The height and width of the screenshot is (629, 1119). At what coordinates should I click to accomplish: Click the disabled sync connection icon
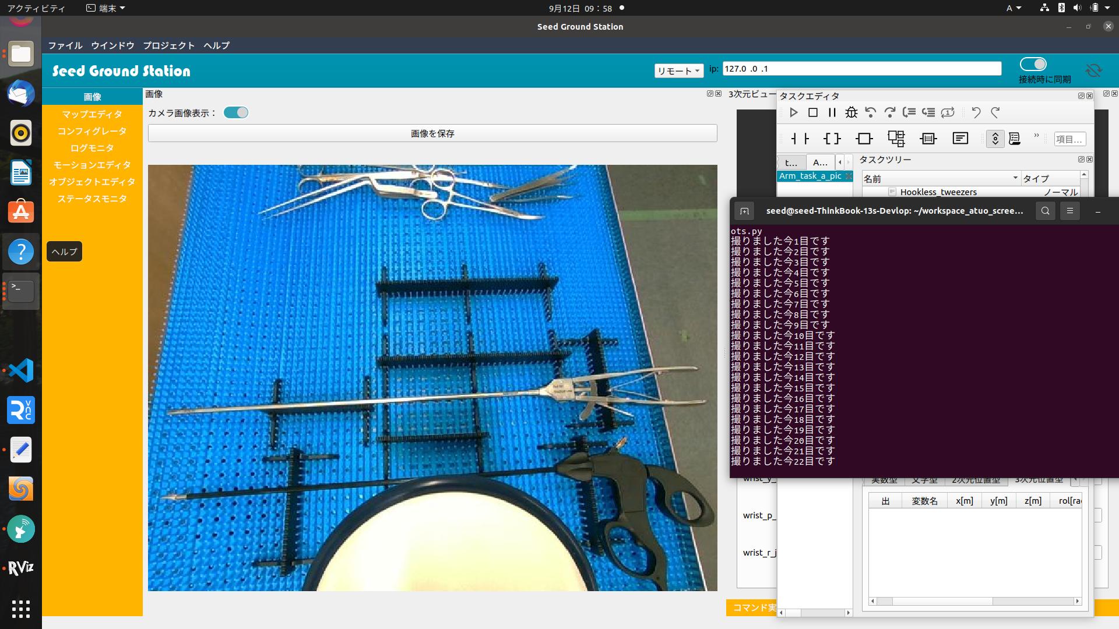1094,70
